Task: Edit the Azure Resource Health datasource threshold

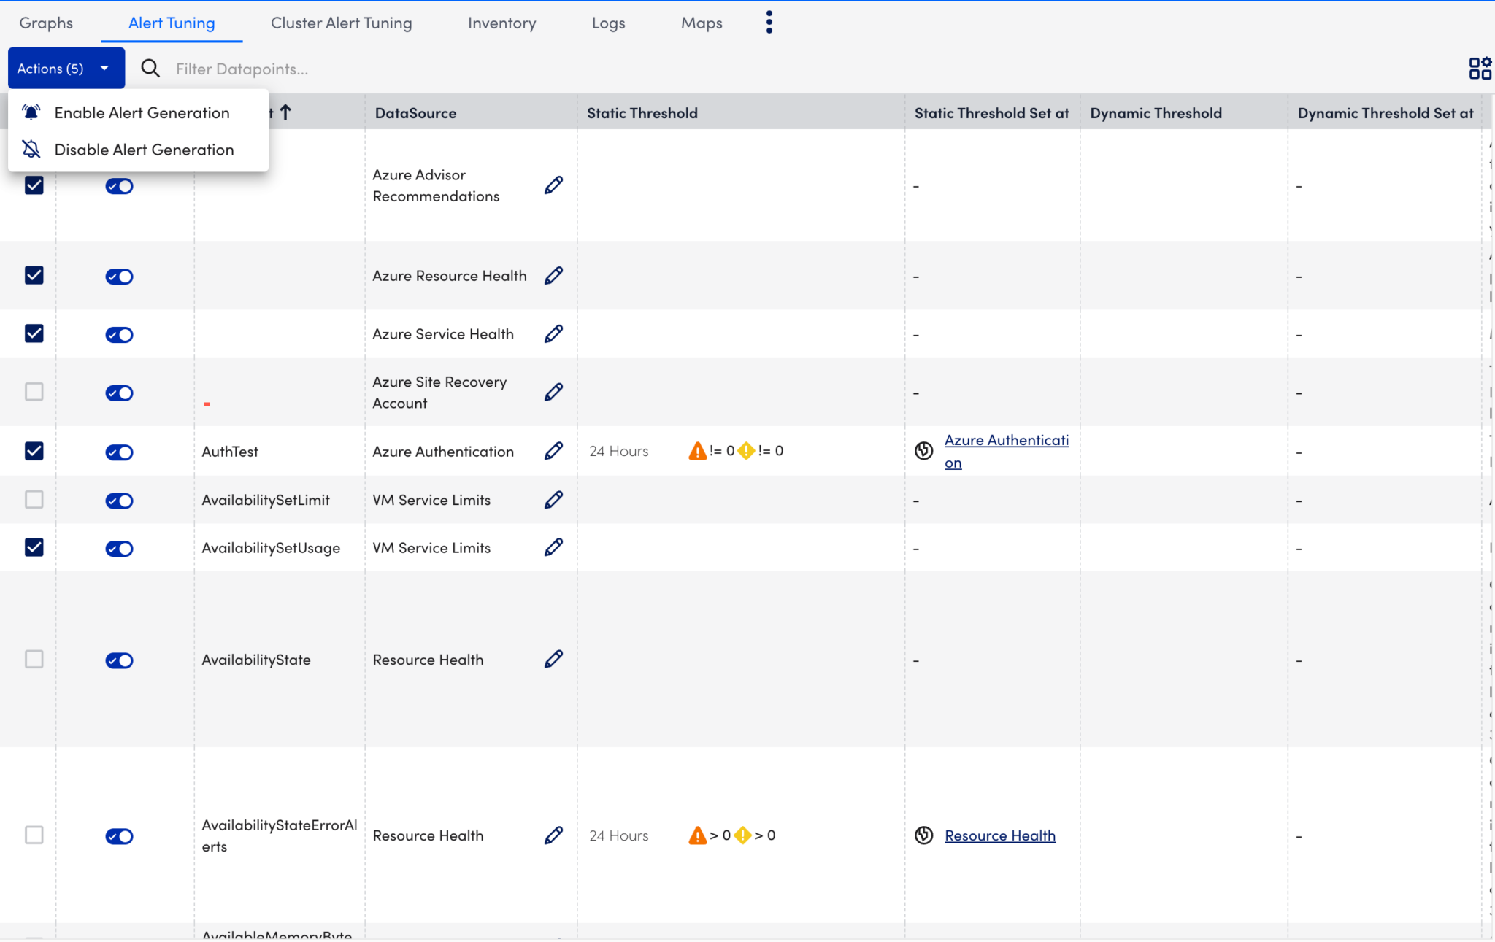Action: click(x=553, y=275)
